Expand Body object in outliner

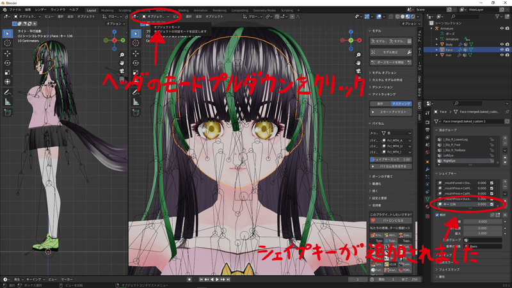tap(437, 44)
